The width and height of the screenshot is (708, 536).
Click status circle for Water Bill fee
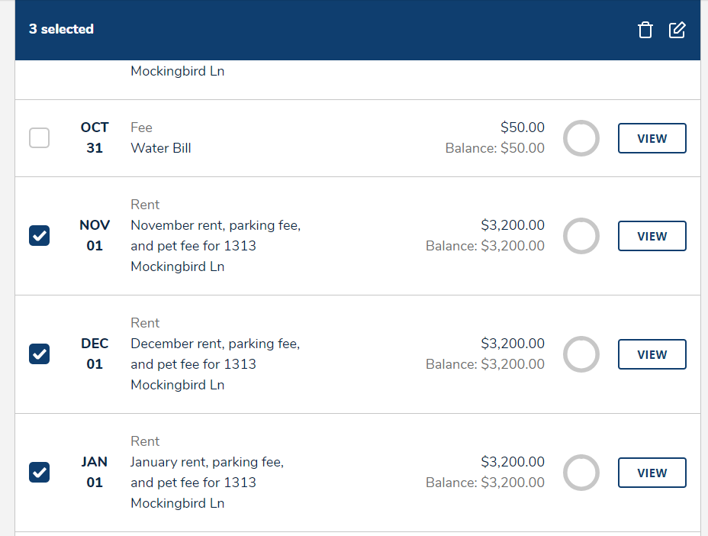click(x=581, y=138)
